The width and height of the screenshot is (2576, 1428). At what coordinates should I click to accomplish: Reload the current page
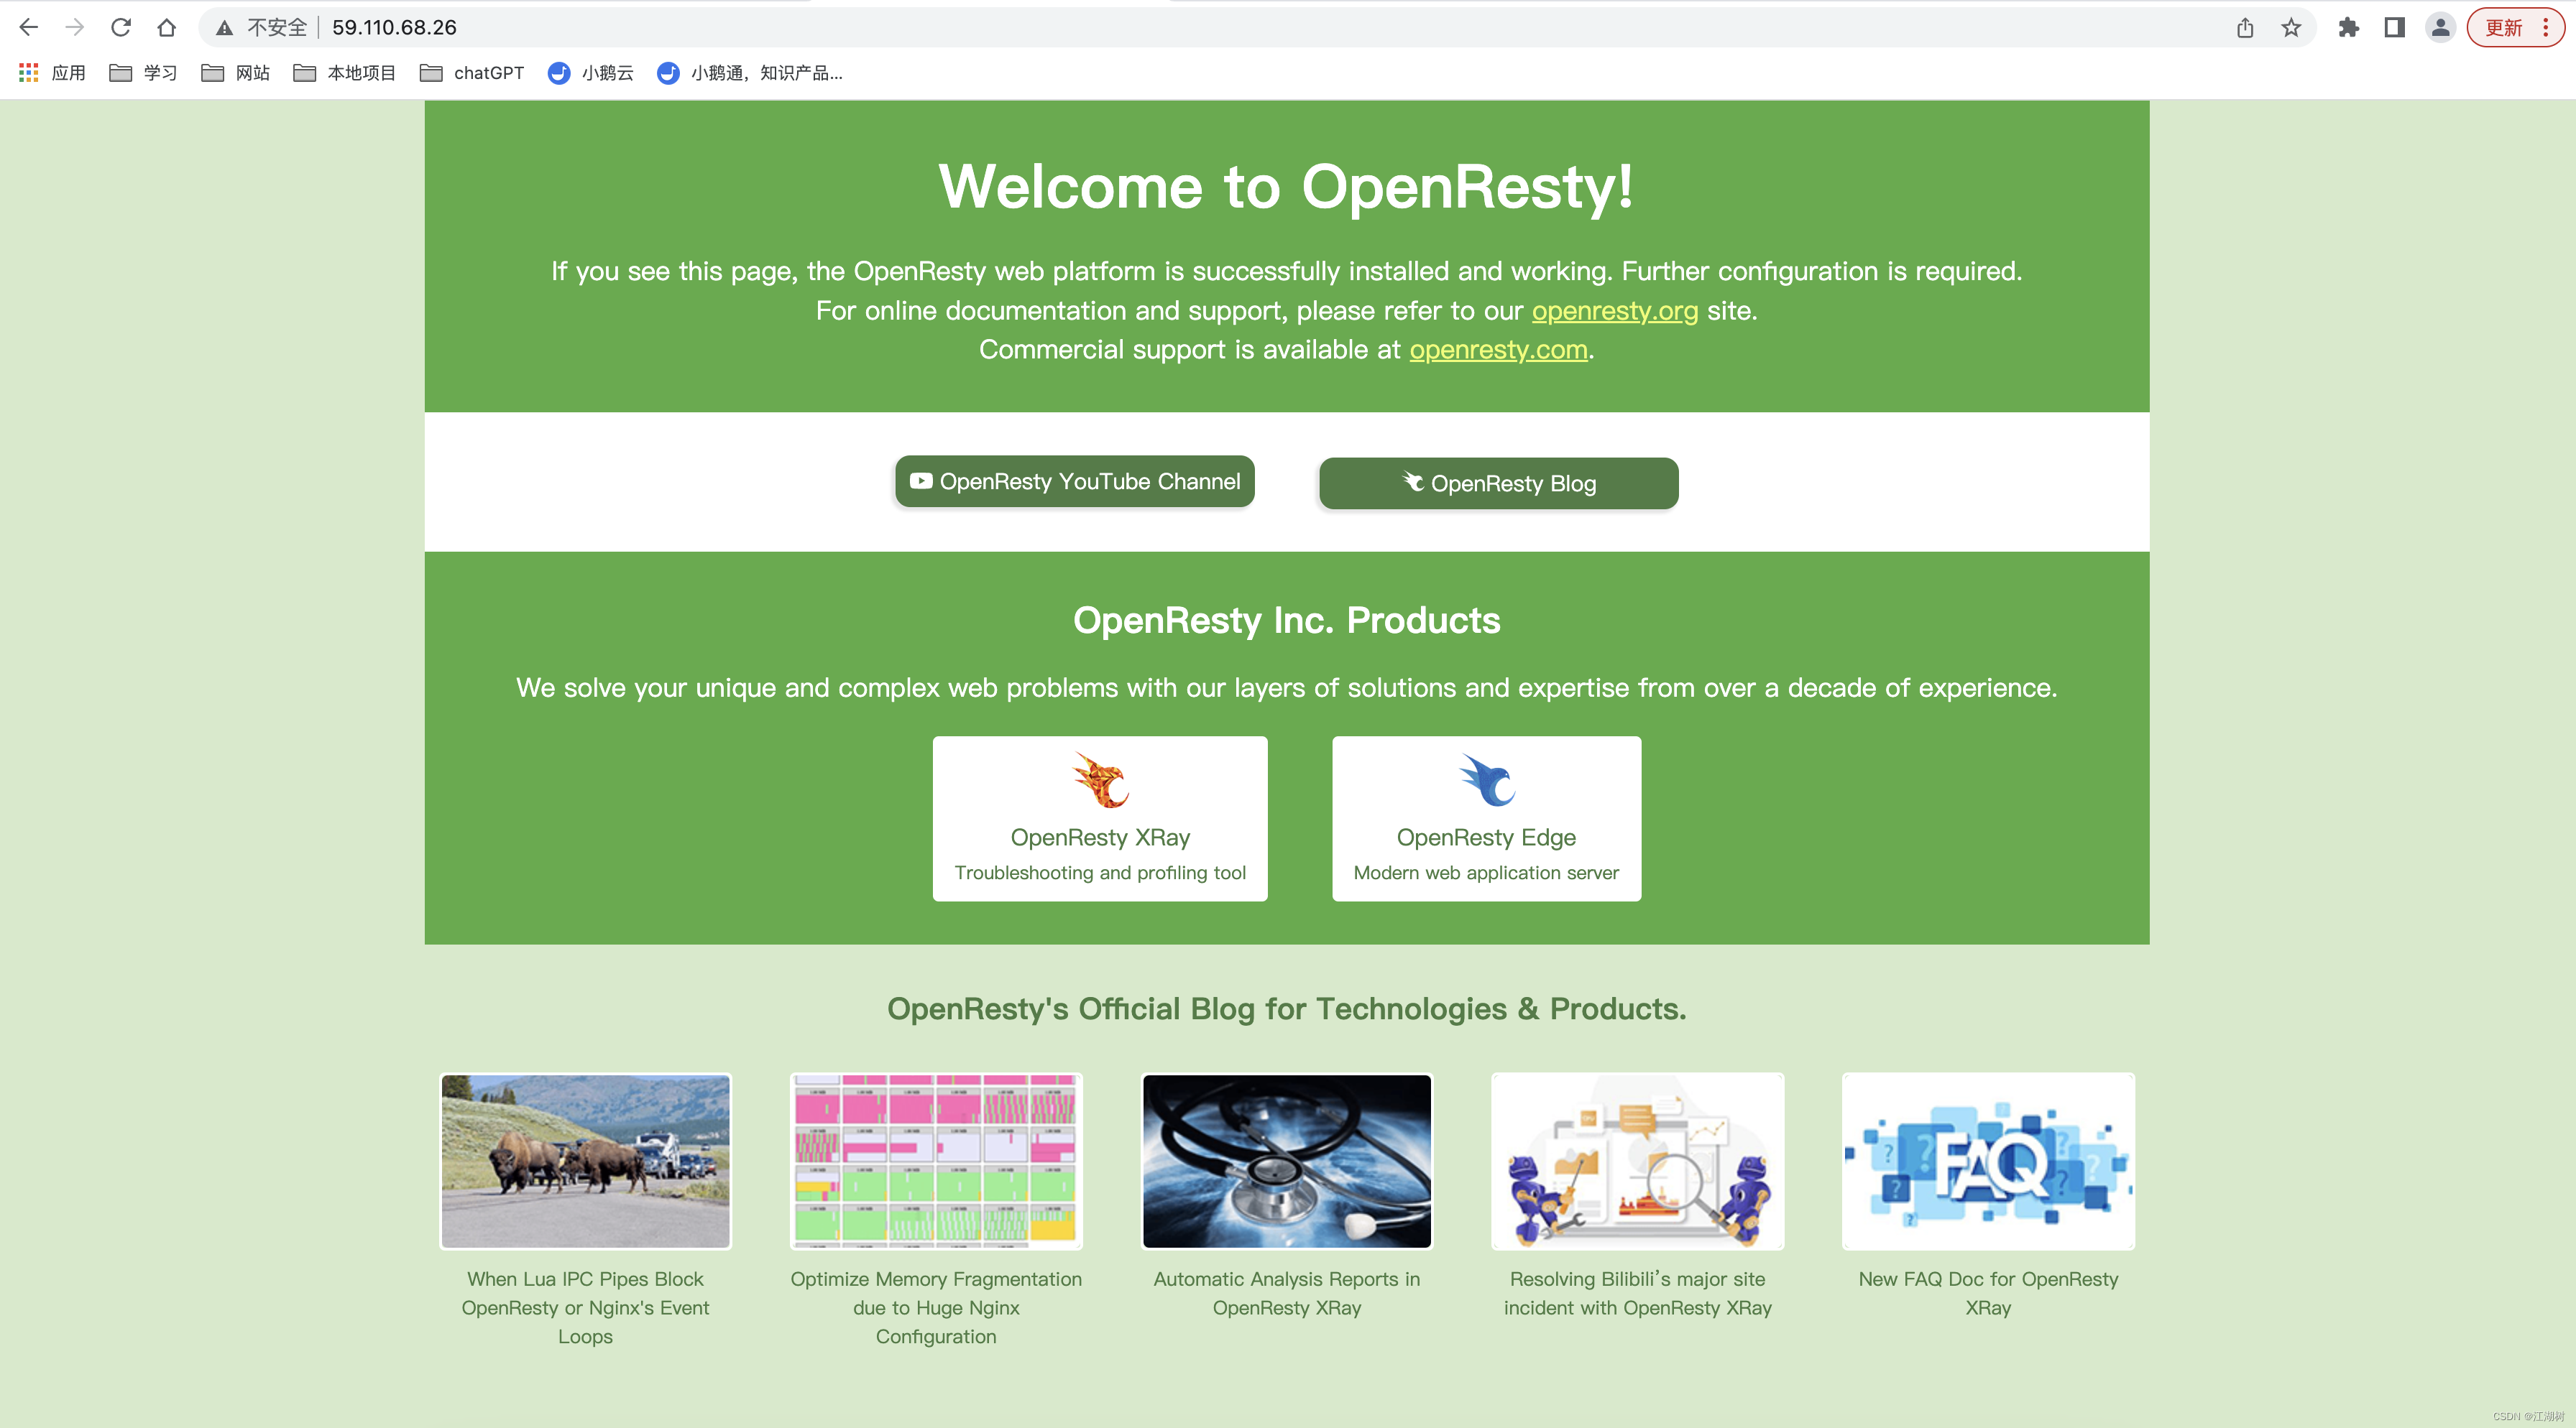[x=121, y=27]
